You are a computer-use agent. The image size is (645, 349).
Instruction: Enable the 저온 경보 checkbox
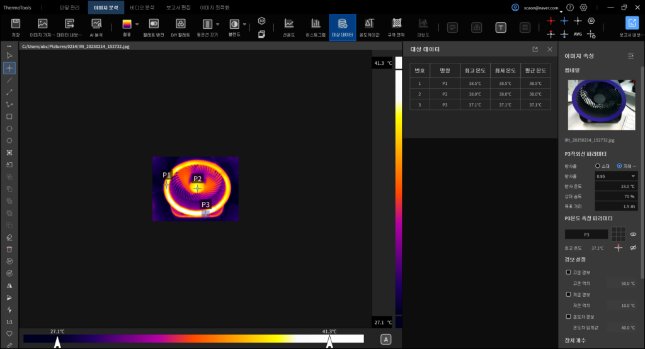[569, 294]
